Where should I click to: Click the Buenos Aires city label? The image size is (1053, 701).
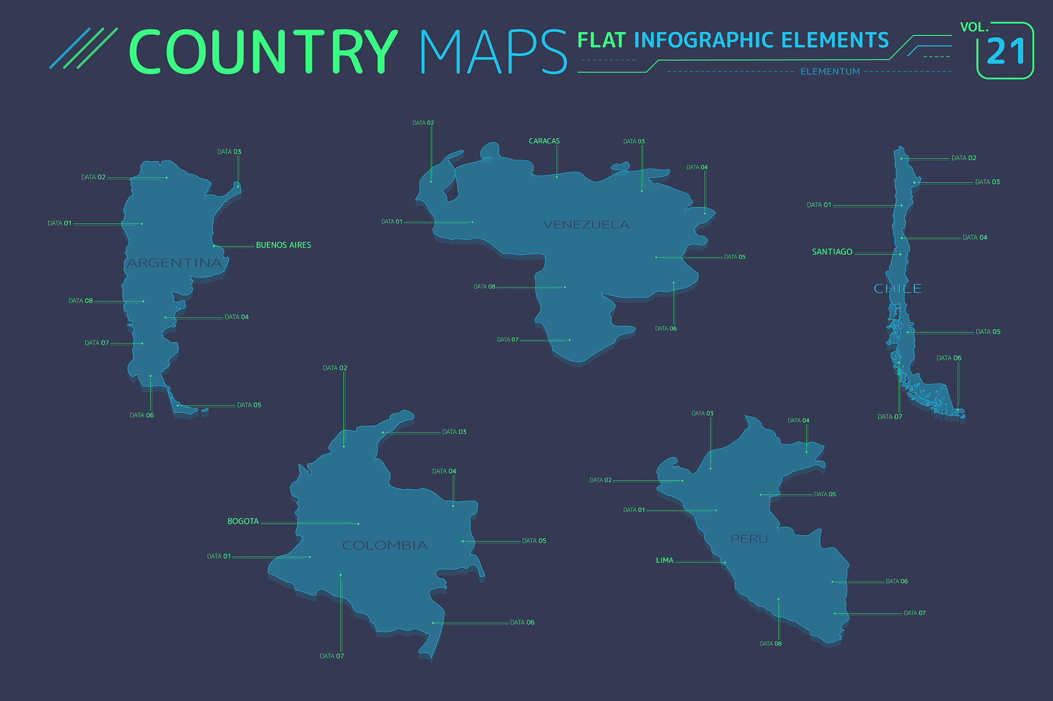[x=283, y=245]
